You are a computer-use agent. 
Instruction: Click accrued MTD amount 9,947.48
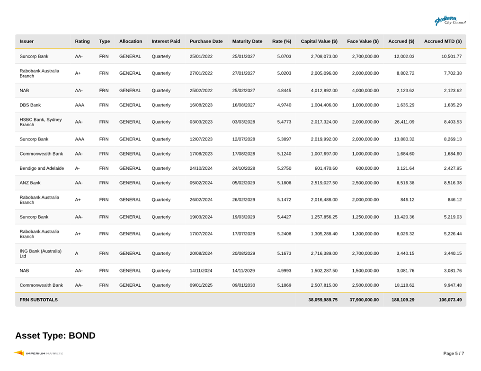tap(453, 285)
